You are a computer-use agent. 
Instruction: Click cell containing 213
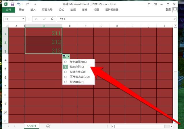tap(43, 49)
